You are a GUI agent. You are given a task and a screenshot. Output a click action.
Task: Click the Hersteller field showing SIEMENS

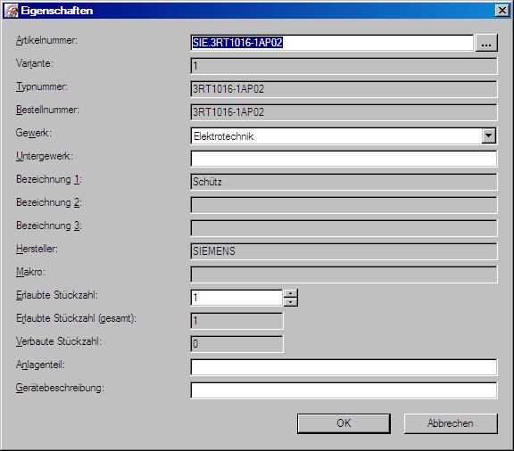[x=344, y=251]
